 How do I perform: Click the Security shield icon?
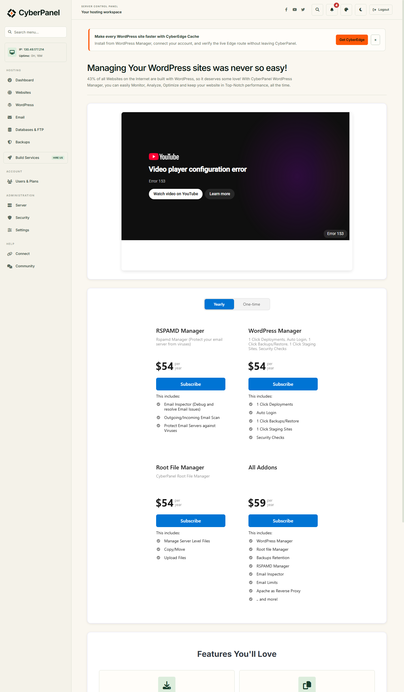pos(10,218)
